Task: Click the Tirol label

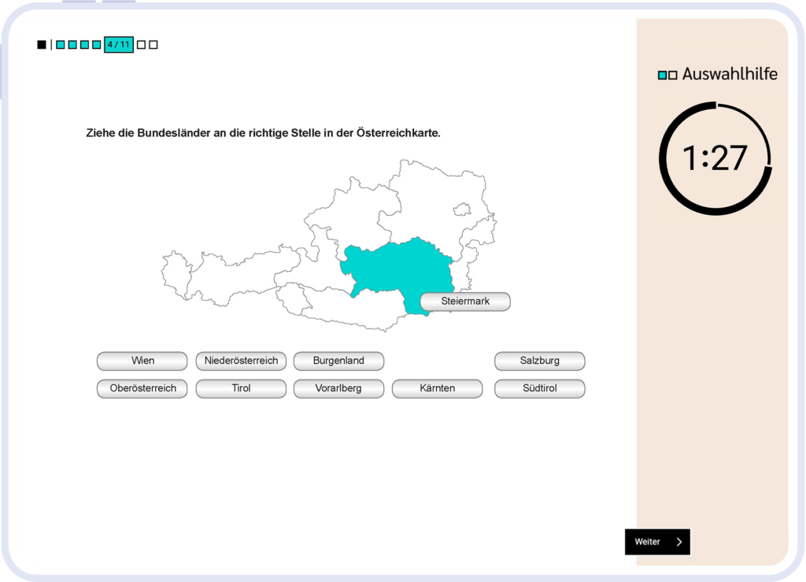Action: pyautogui.click(x=241, y=388)
